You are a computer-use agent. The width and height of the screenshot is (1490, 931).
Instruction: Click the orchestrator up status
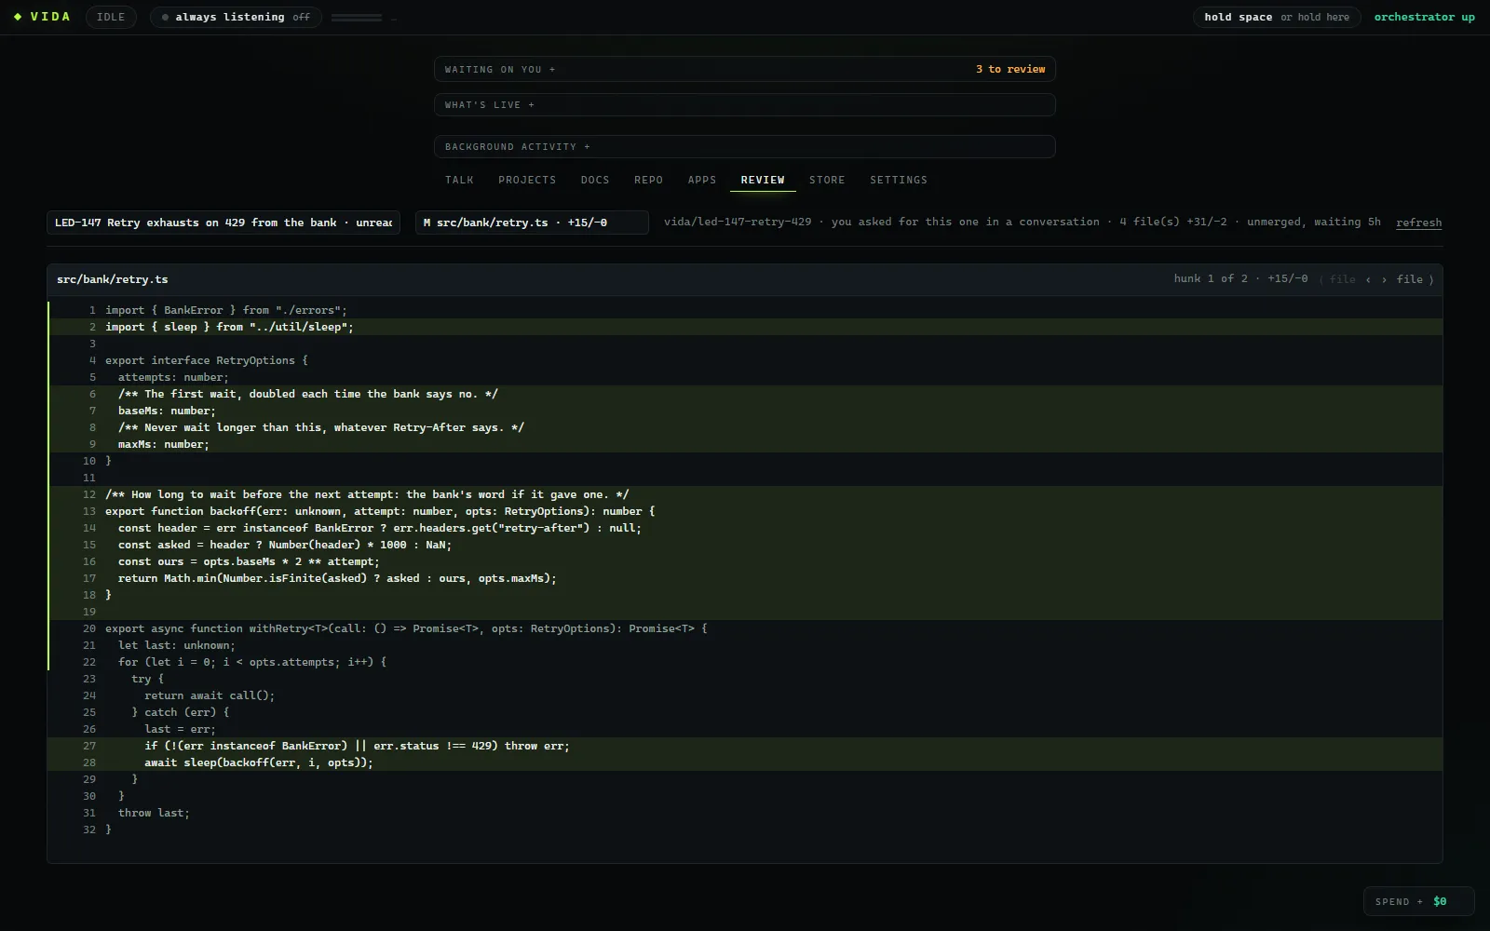pos(1424,17)
